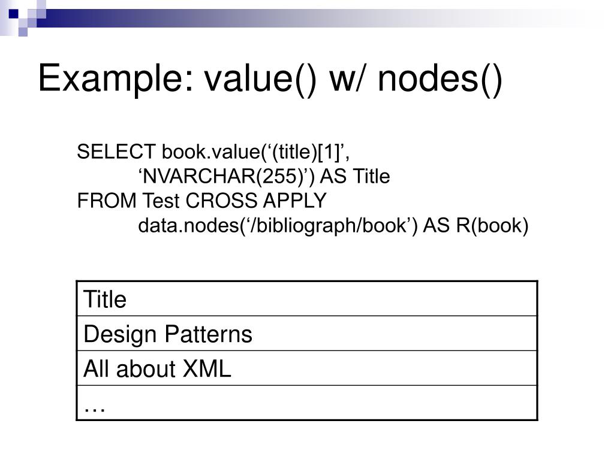Image resolution: width=614 pixels, height=460 pixels.
Task: Click the ellipsis row in the table
Action: pos(306,403)
